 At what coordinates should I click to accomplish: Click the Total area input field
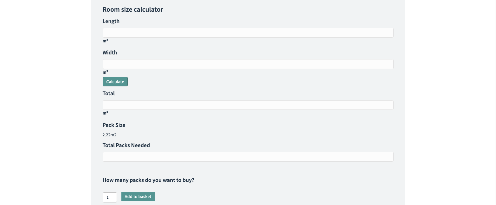(x=248, y=105)
